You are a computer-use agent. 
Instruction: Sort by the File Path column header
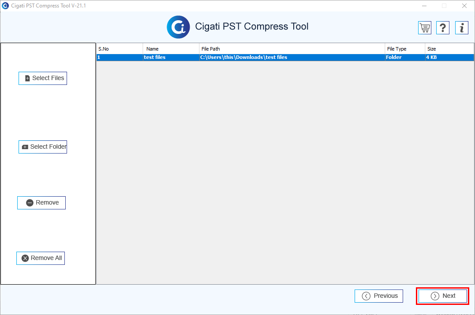pos(292,49)
